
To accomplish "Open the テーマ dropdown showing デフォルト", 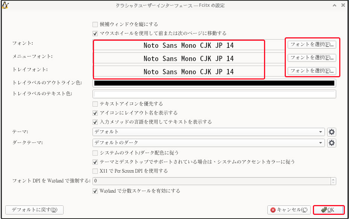I will [x=209, y=132].
